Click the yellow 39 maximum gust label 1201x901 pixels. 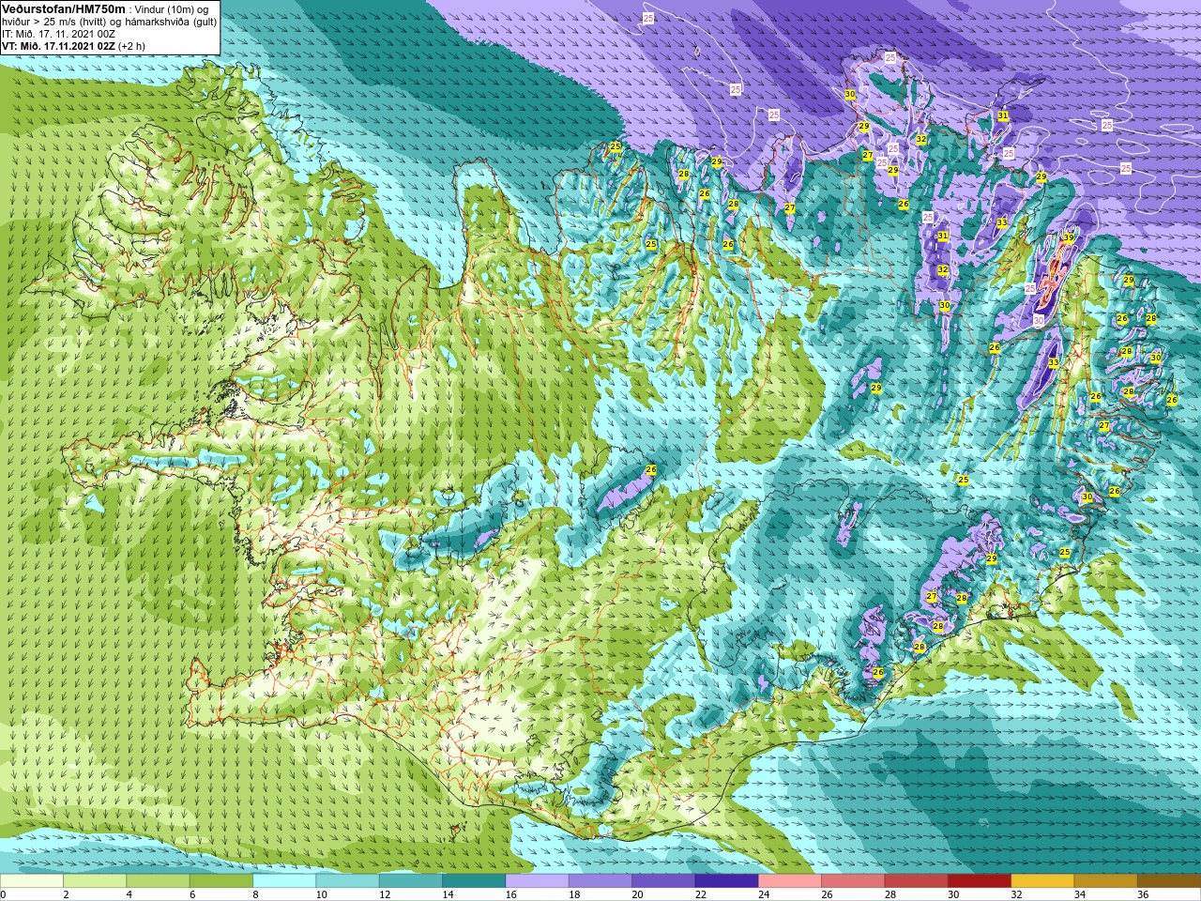click(x=1068, y=238)
